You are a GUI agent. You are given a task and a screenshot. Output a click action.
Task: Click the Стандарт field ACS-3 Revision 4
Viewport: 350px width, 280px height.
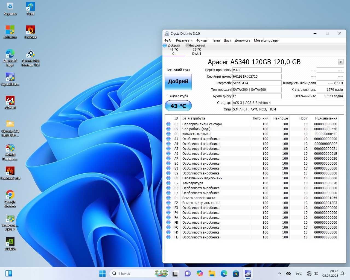click(x=288, y=103)
